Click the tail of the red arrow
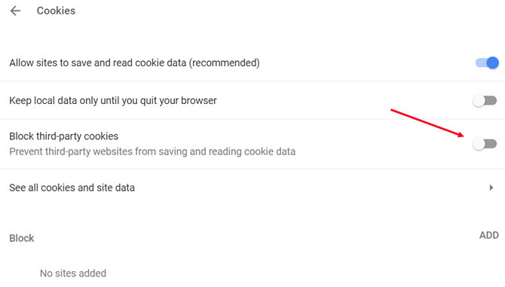505x287 pixels. pyautogui.click(x=392, y=111)
